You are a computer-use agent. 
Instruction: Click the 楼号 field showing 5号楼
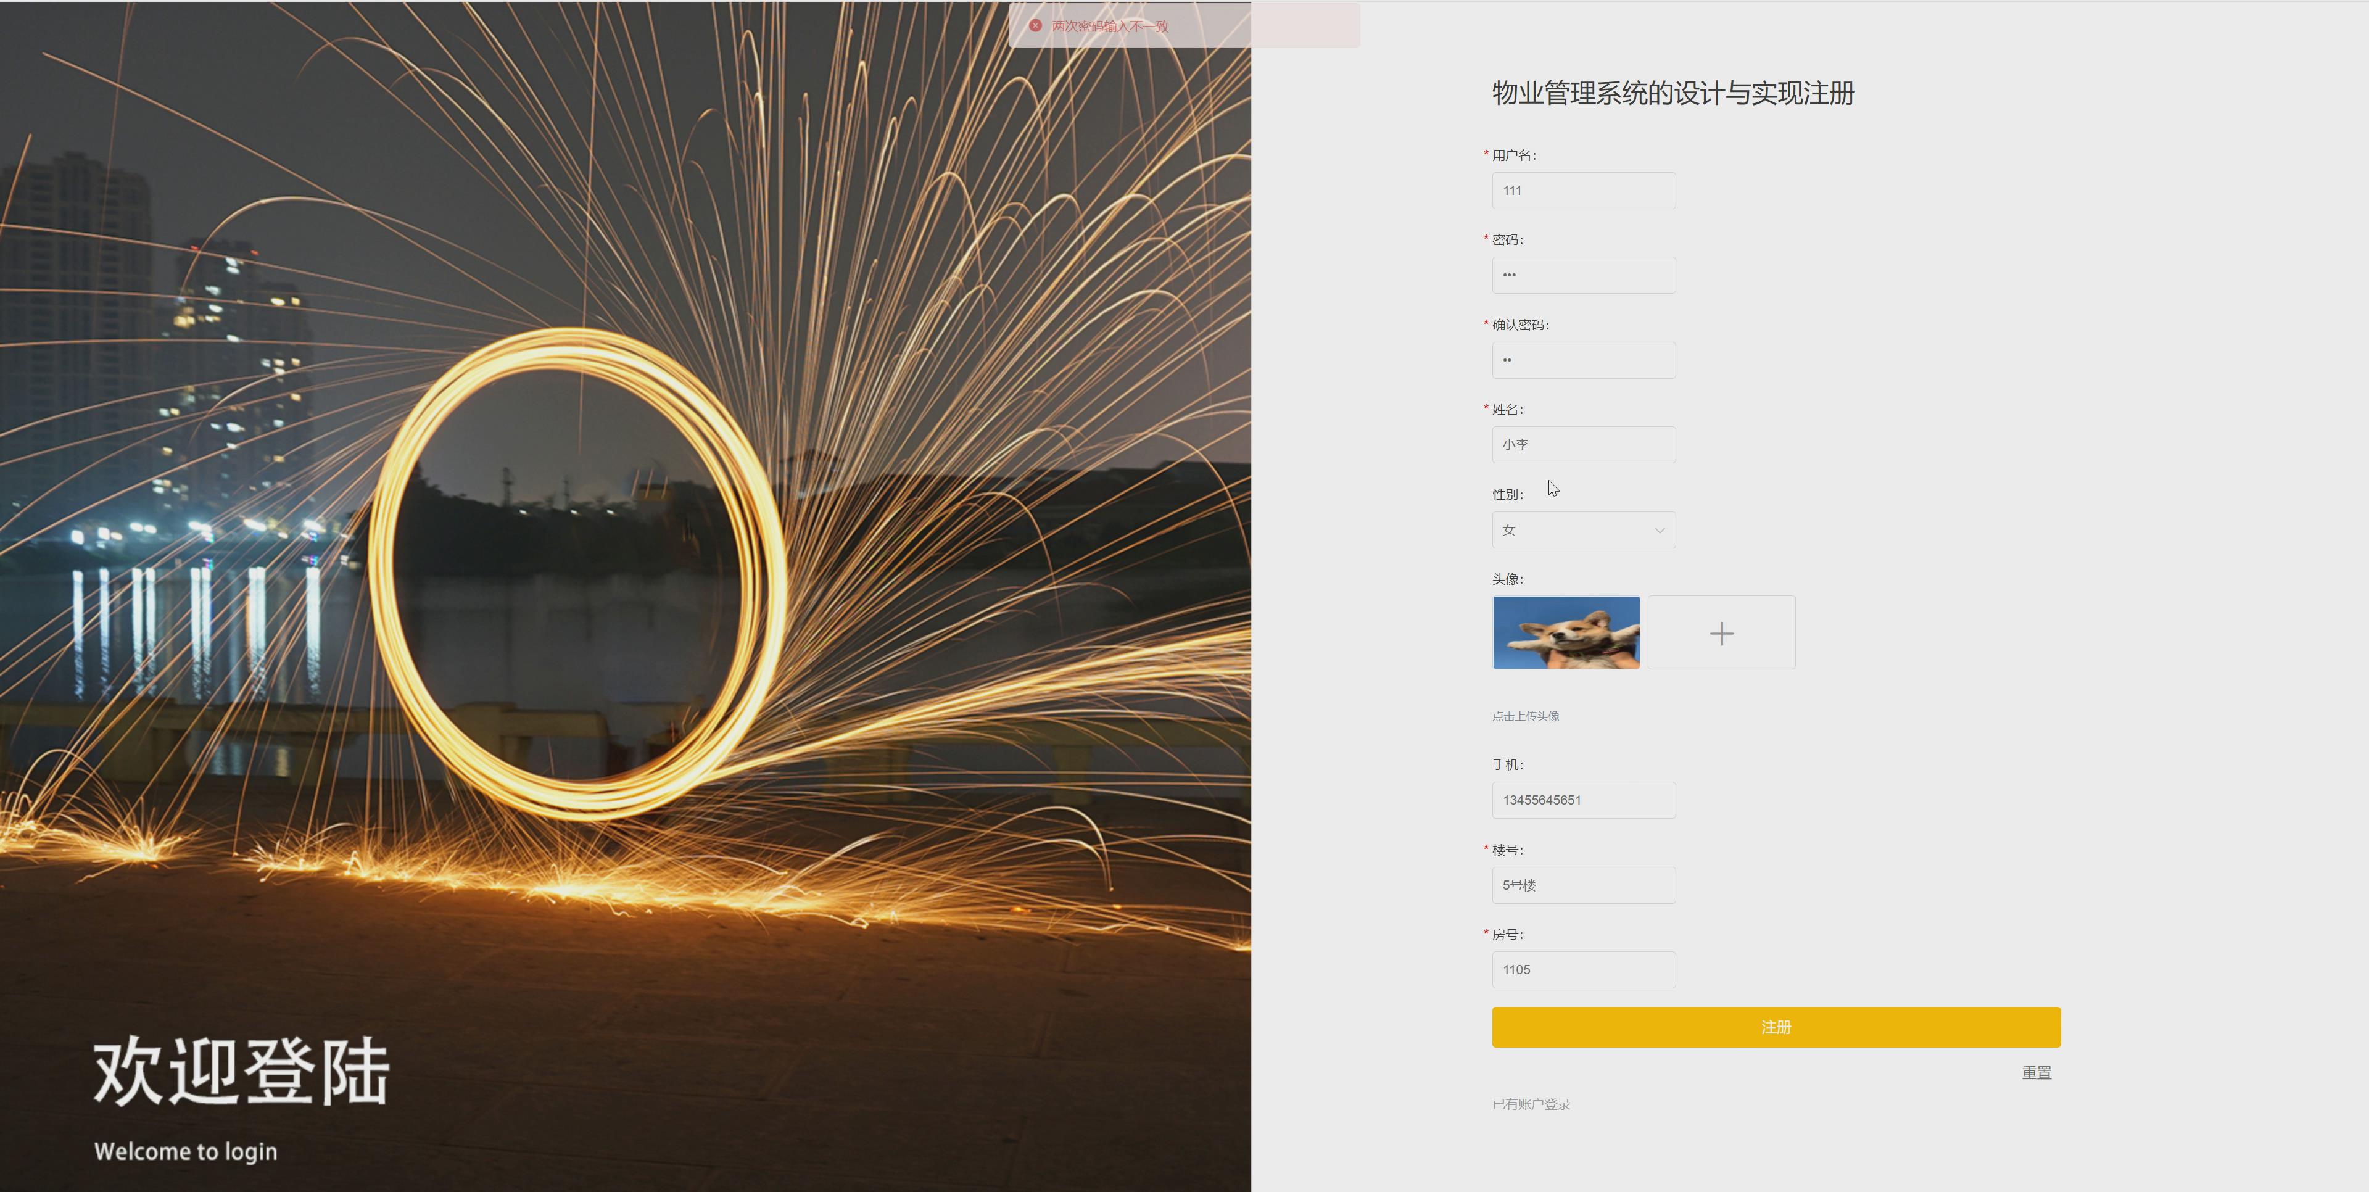[1582, 885]
